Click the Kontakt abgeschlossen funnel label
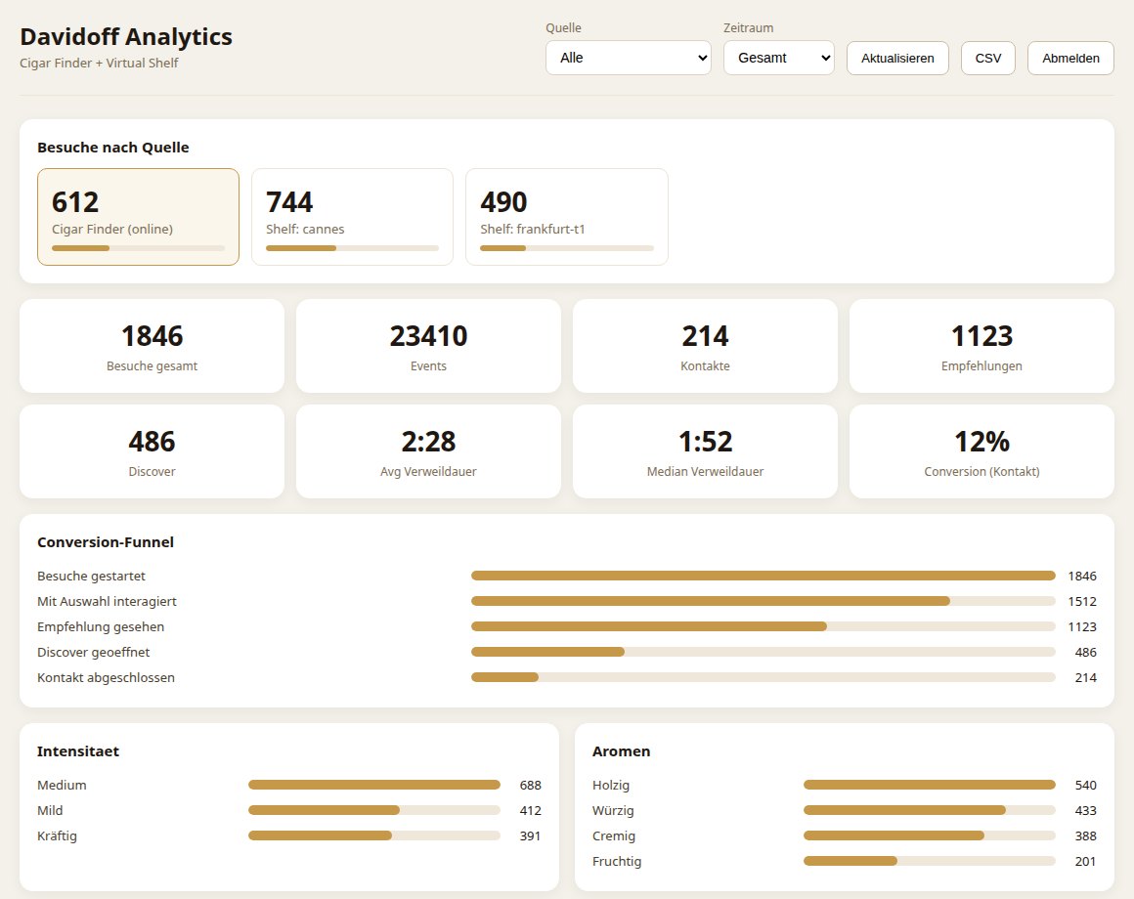The width and height of the screenshot is (1134, 899). (106, 677)
